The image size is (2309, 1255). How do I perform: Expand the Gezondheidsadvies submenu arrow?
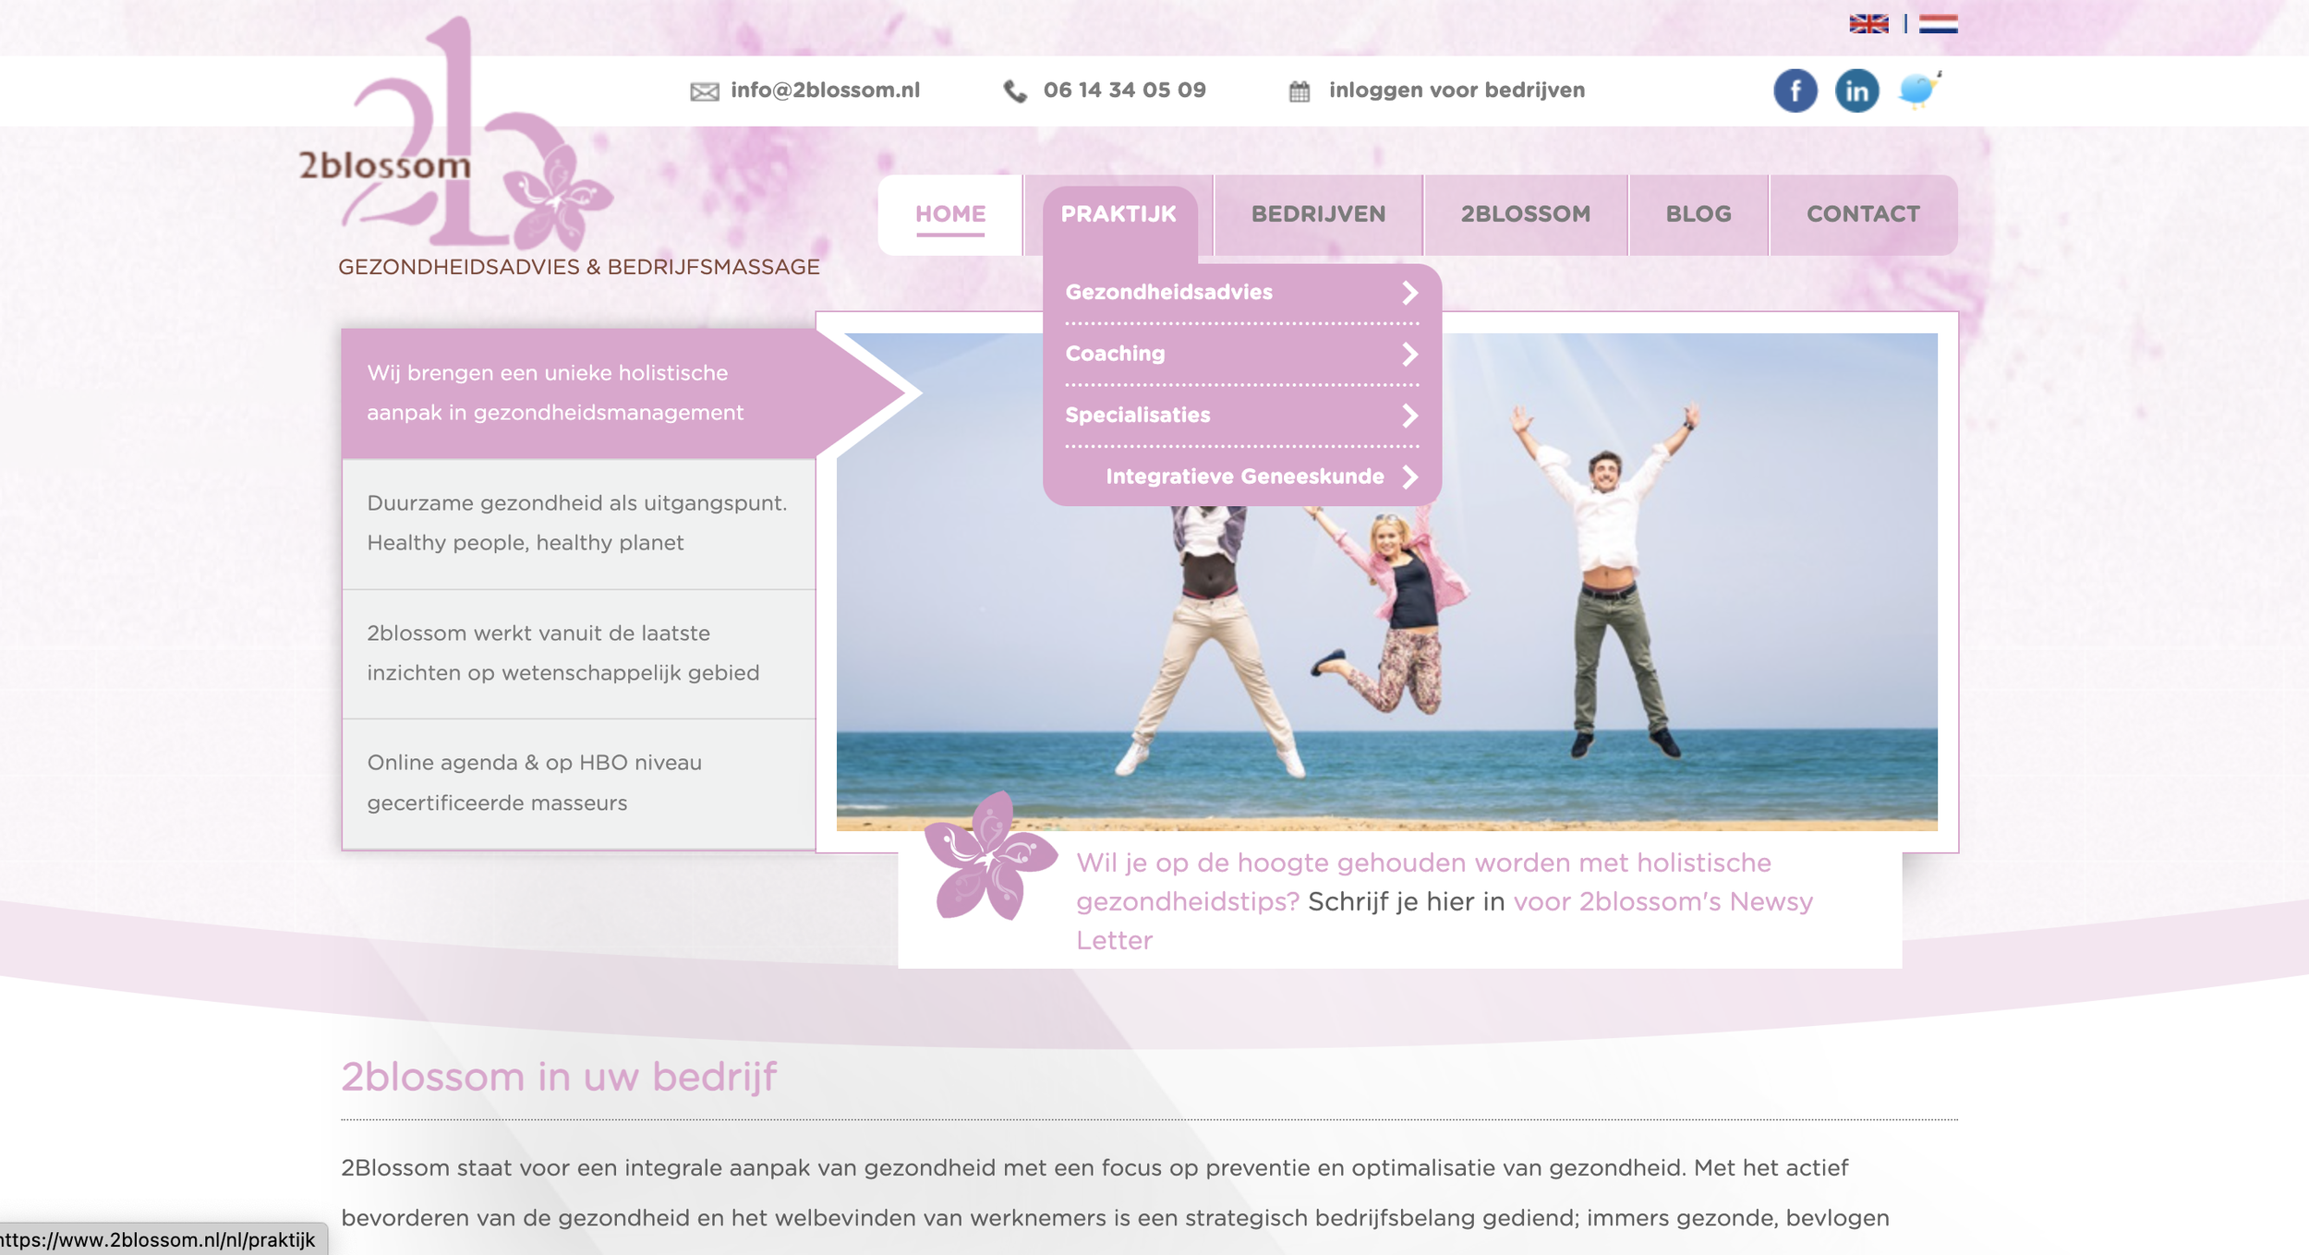[x=1409, y=293]
